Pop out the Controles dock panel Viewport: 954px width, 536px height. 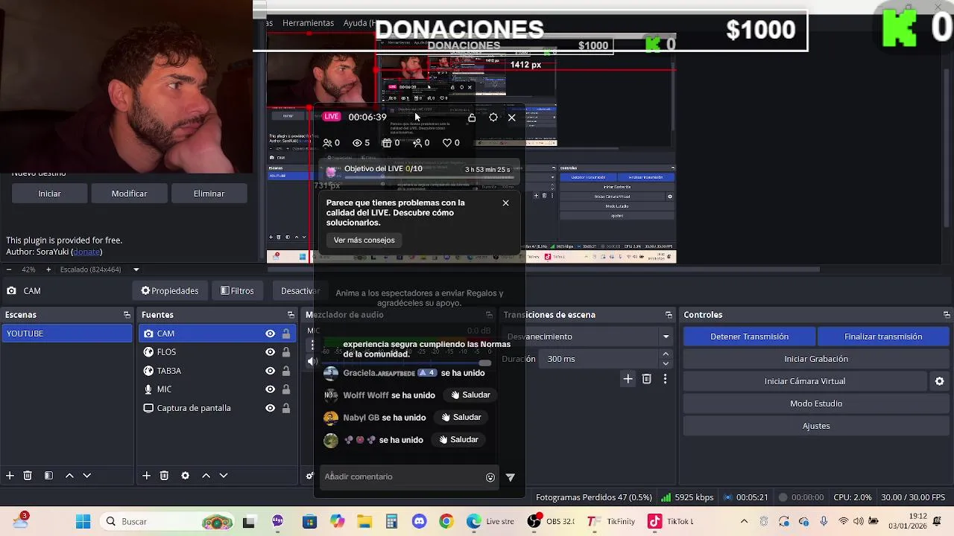[x=947, y=315]
